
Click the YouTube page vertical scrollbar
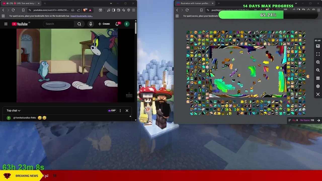click(x=136, y=28)
